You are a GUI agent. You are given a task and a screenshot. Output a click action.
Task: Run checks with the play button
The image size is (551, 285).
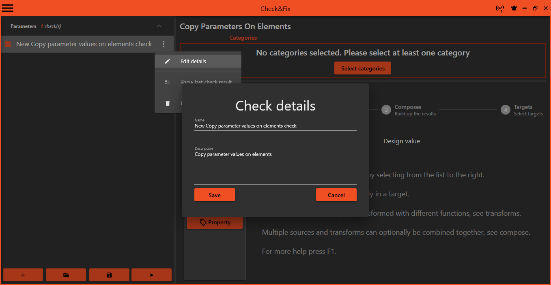[x=152, y=275]
